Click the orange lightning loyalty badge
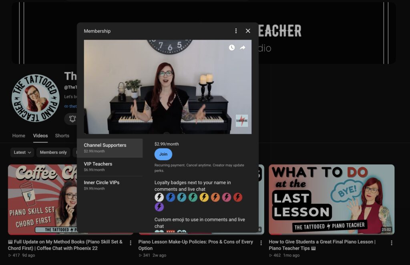This screenshot has width=410, height=265. 215,197
